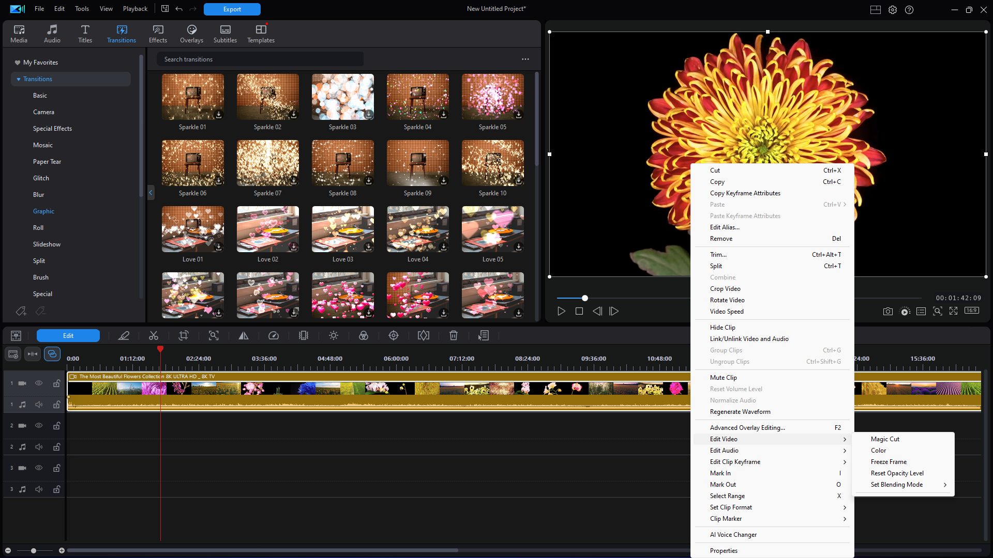
Task: Select the crop tool in timeline toolbar
Action: [184, 336]
